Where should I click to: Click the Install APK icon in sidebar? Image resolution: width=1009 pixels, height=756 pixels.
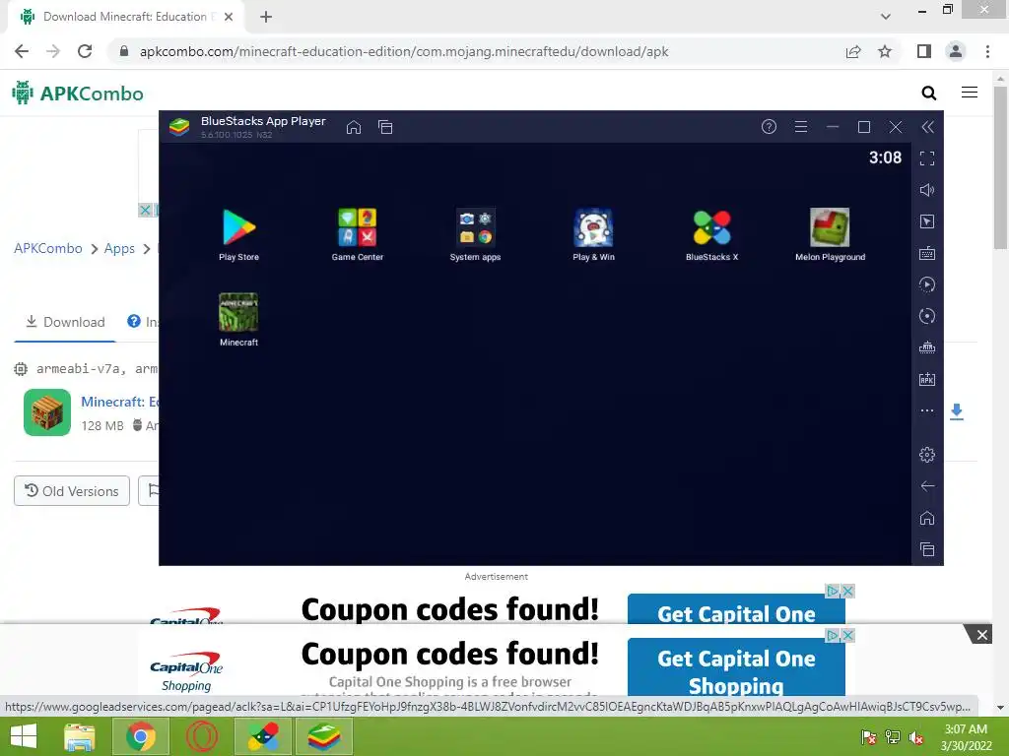click(x=926, y=379)
